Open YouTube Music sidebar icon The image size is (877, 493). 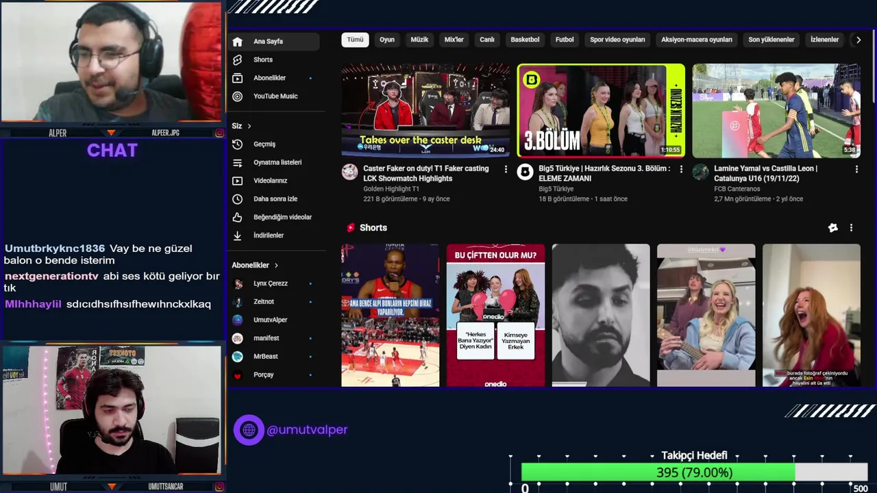237,97
